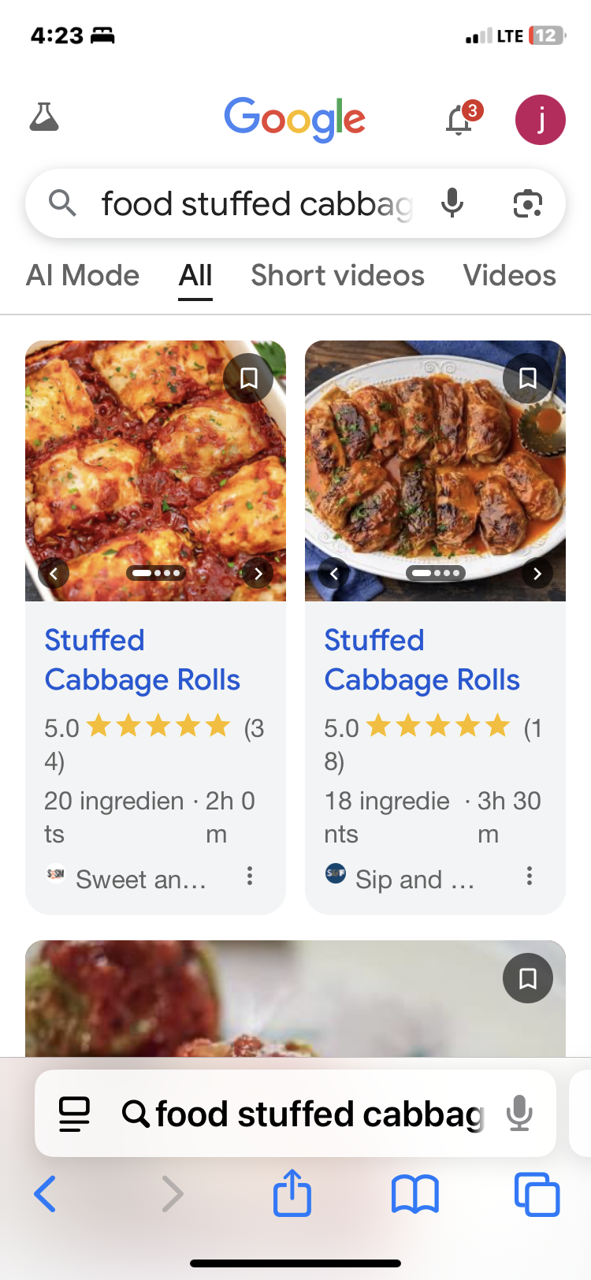Open second Stuffed Cabbage Rolls title link

(x=422, y=660)
